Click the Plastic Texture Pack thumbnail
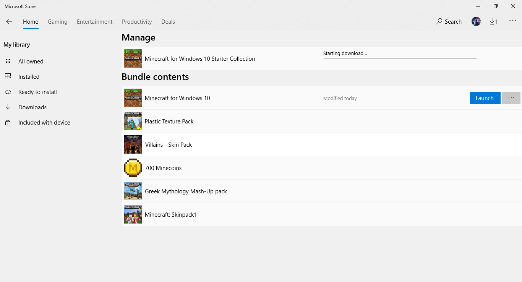The image size is (522, 282). click(133, 121)
